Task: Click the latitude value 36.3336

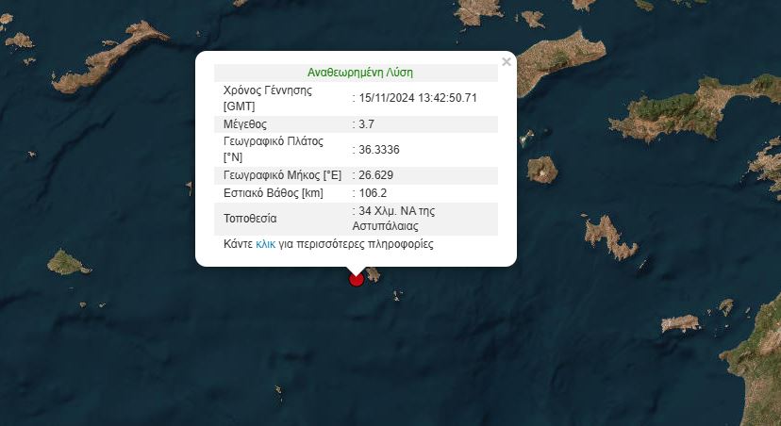Action: (x=377, y=149)
